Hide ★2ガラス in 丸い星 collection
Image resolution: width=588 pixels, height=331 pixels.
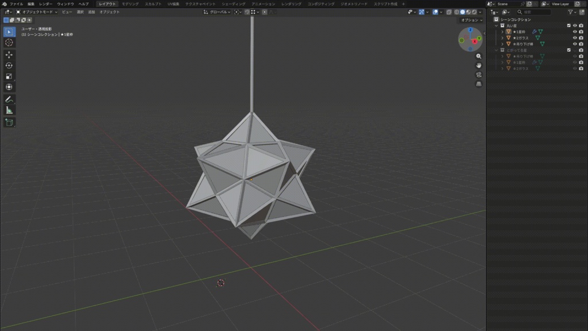tap(575, 38)
